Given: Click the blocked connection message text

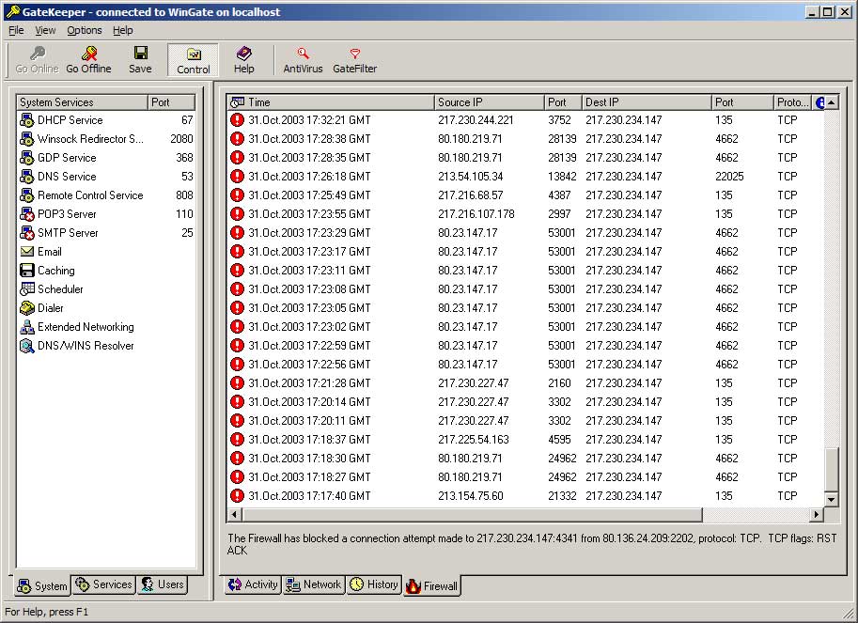Looking at the screenshot, I should click(532, 544).
